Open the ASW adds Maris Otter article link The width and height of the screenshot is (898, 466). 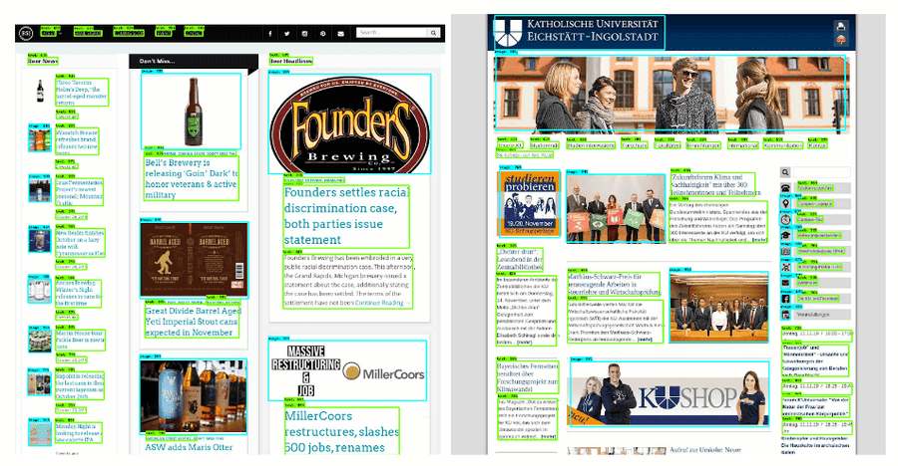(189, 447)
